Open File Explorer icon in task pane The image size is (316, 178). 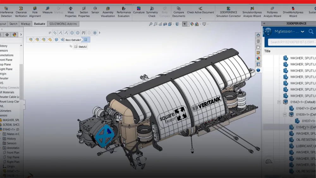coord(258,47)
